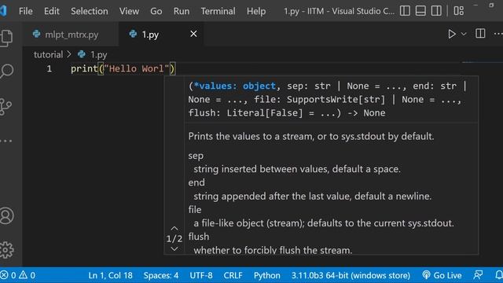Click the errors count in status bar

9,275
